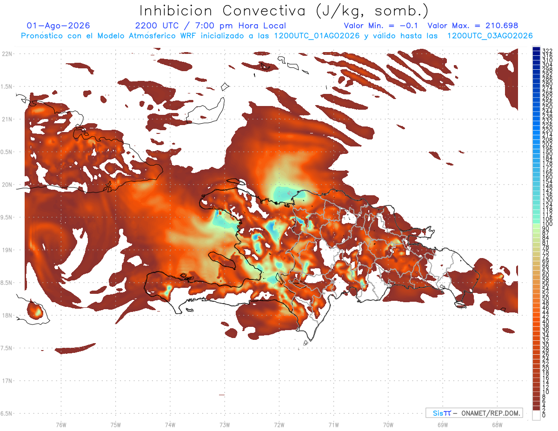
Task: Click the 22N latitude label
Action: (7, 54)
